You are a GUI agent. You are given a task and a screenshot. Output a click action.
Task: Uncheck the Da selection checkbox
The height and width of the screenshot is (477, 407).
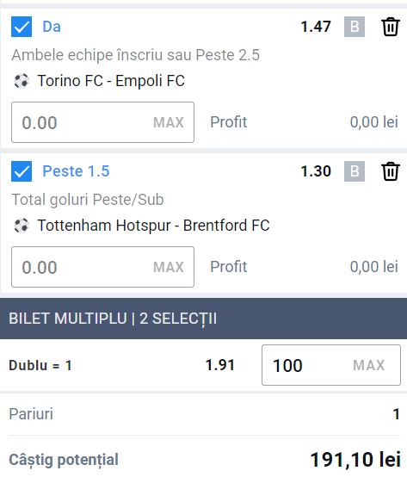pos(22,27)
